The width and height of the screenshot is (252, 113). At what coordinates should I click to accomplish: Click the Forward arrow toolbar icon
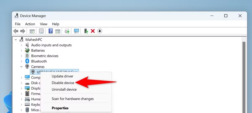(23, 31)
